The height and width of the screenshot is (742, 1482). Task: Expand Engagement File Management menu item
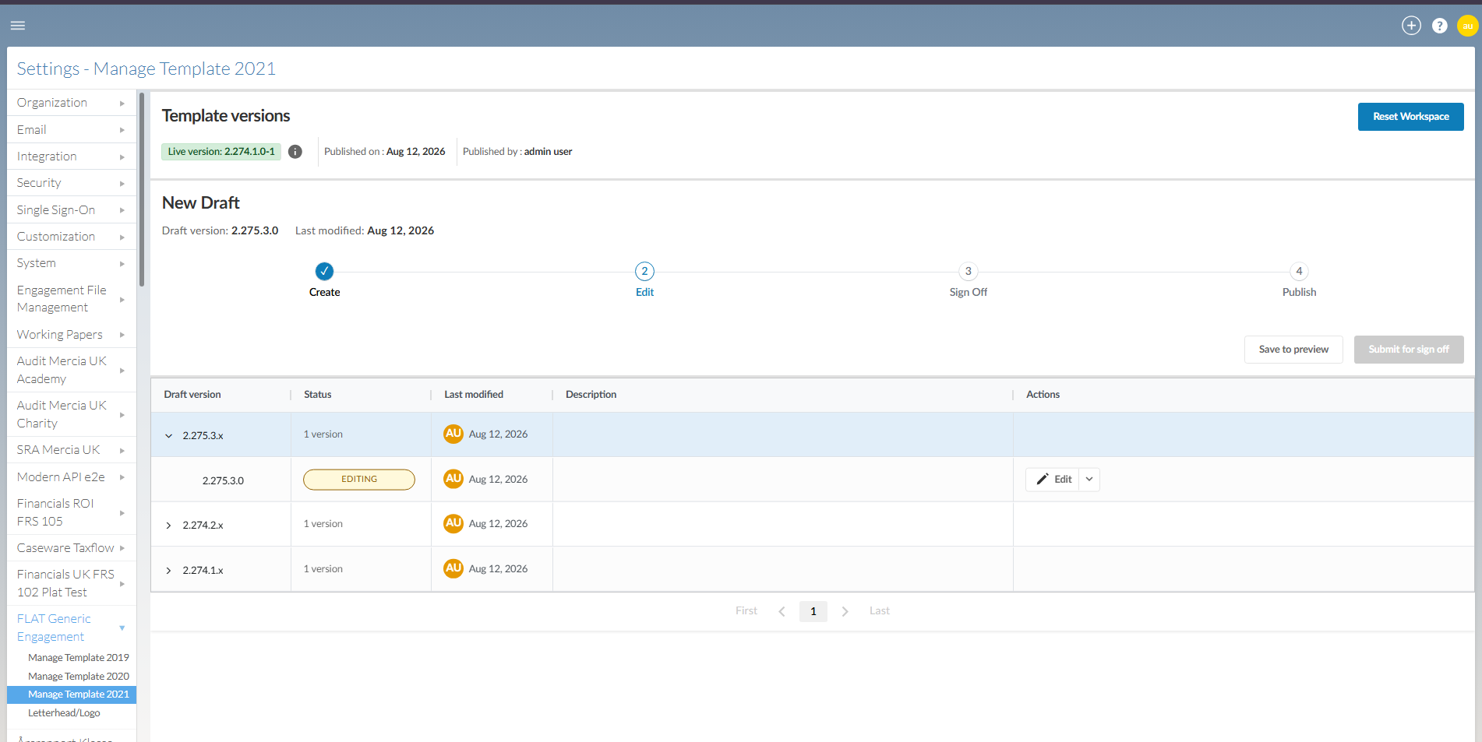pyautogui.click(x=72, y=299)
